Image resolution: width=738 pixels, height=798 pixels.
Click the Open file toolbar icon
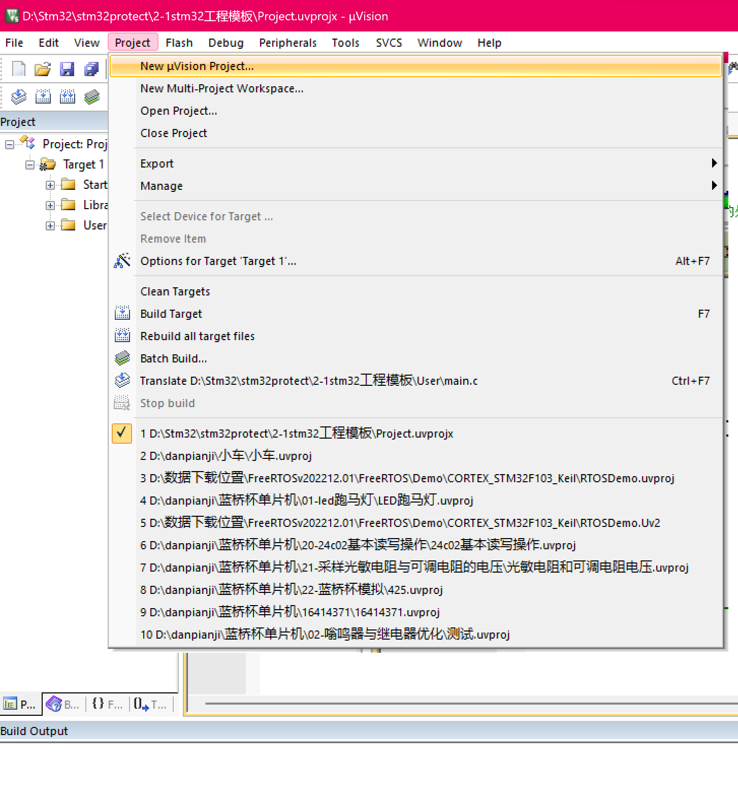tap(43, 69)
